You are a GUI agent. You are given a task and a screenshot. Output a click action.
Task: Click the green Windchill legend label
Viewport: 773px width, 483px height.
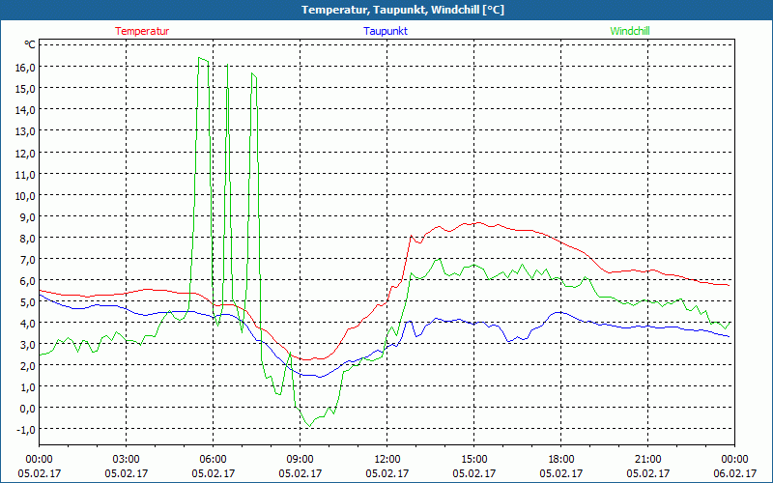coord(630,31)
